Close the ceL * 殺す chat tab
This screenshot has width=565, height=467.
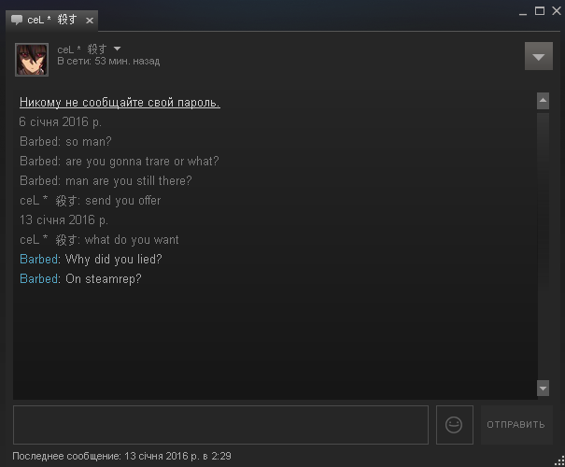click(x=90, y=21)
